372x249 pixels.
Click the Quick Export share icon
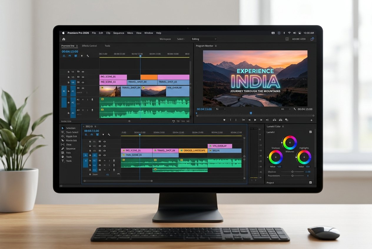pyautogui.click(x=312, y=39)
